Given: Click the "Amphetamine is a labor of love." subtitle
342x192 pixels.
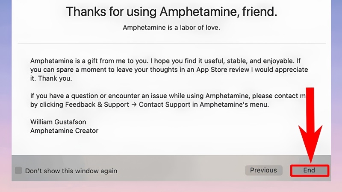Looking at the screenshot, I should point(171,28).
